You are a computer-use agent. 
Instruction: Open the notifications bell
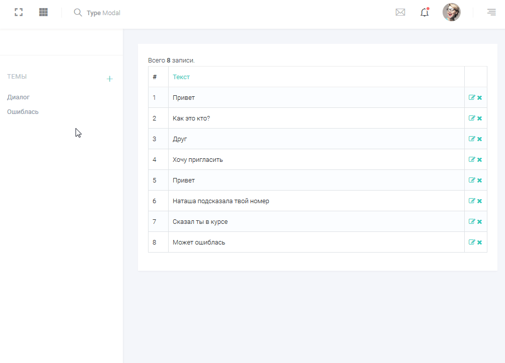[x=424, y=13]
